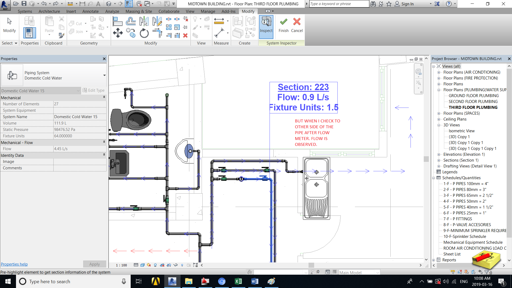Switch to the Systems ribbon tab
This screenshot has width=512, height=288.
tap(25, 11)
